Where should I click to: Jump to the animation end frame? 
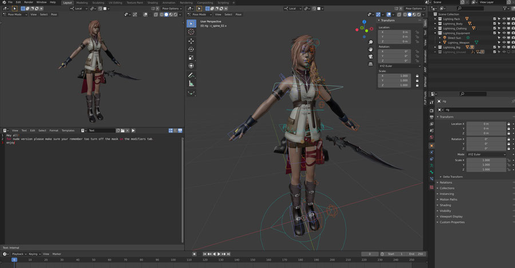tap(228, 254)
